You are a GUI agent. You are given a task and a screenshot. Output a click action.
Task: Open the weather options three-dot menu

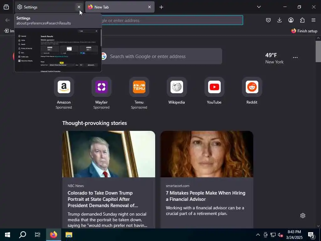295,58
